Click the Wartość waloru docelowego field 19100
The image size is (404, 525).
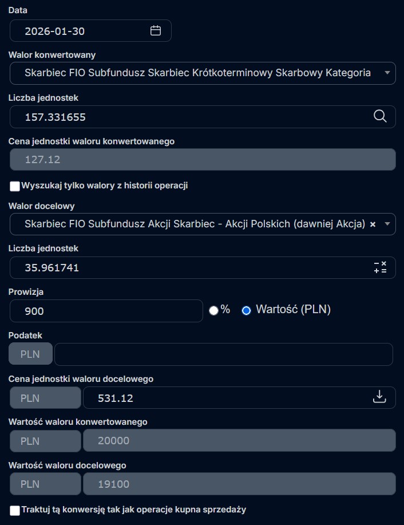click(239, 484)
